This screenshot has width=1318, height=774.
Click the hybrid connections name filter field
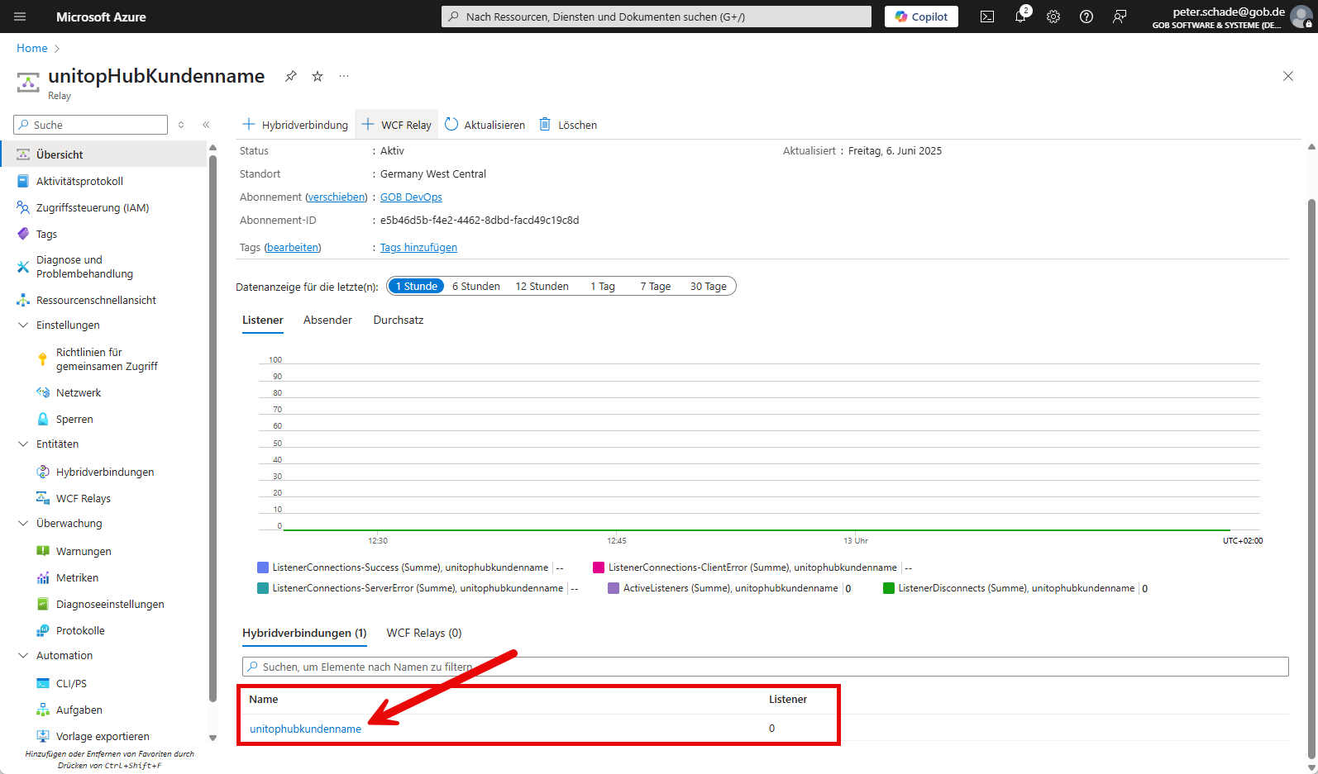(765, 667)
